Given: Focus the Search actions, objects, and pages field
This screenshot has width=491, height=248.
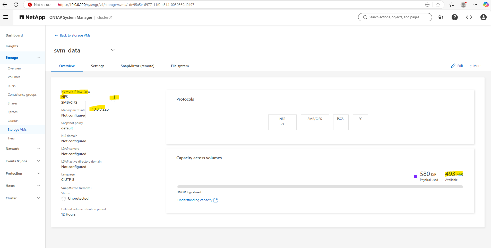Looking at the screenshot, I should point(395,17).
